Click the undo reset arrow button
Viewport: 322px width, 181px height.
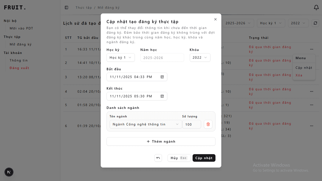coord(158,158)
